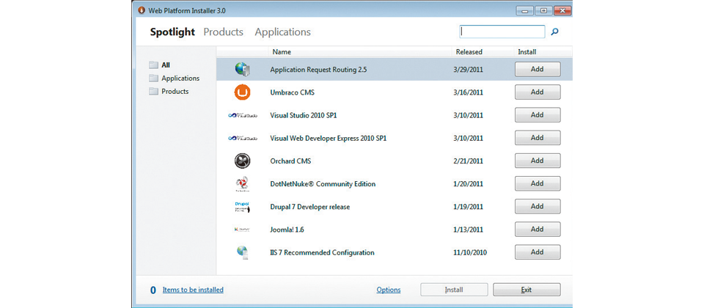Open the Applications tab at top
The height and width of the screenshot is (308, 704).
pyautogui.click(x=283, y=32)
